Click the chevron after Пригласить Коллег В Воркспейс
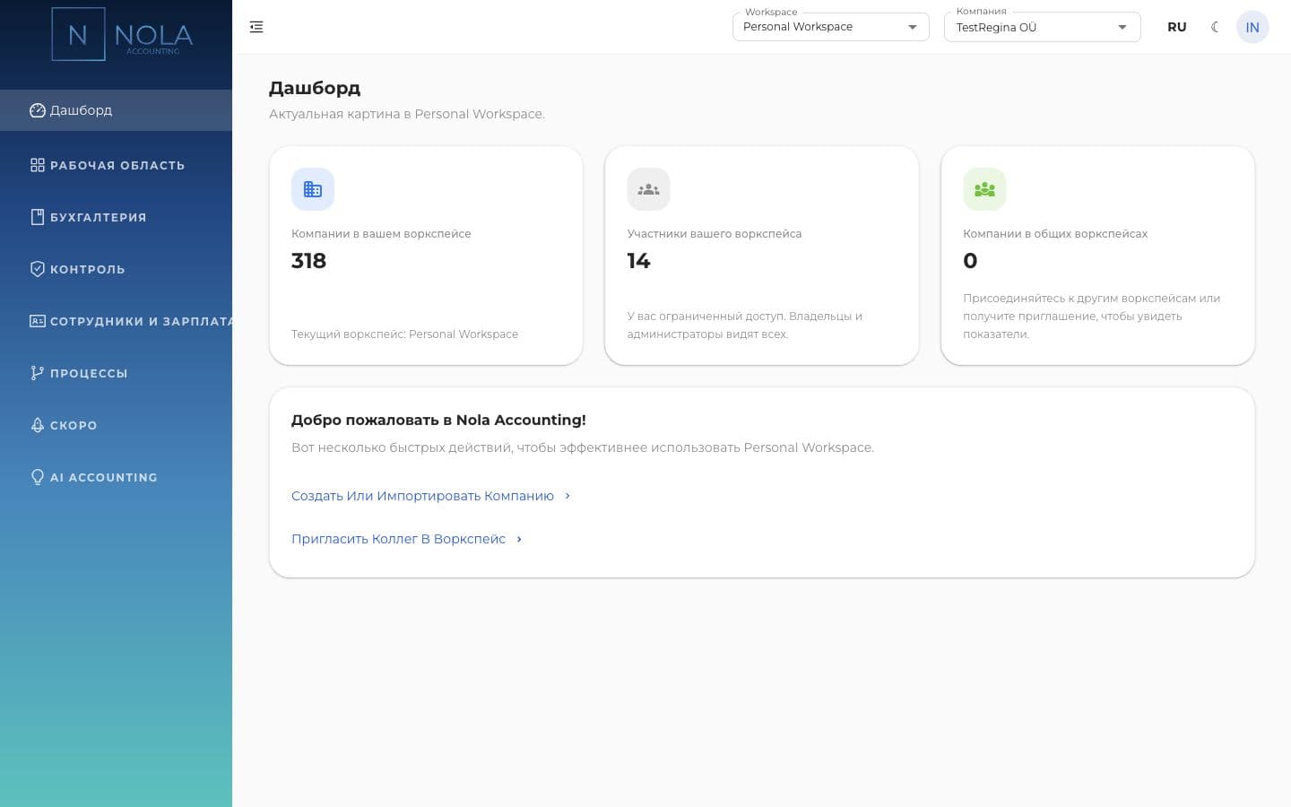The width and height of the screenshot is (1291, 807). pos(519,539)
